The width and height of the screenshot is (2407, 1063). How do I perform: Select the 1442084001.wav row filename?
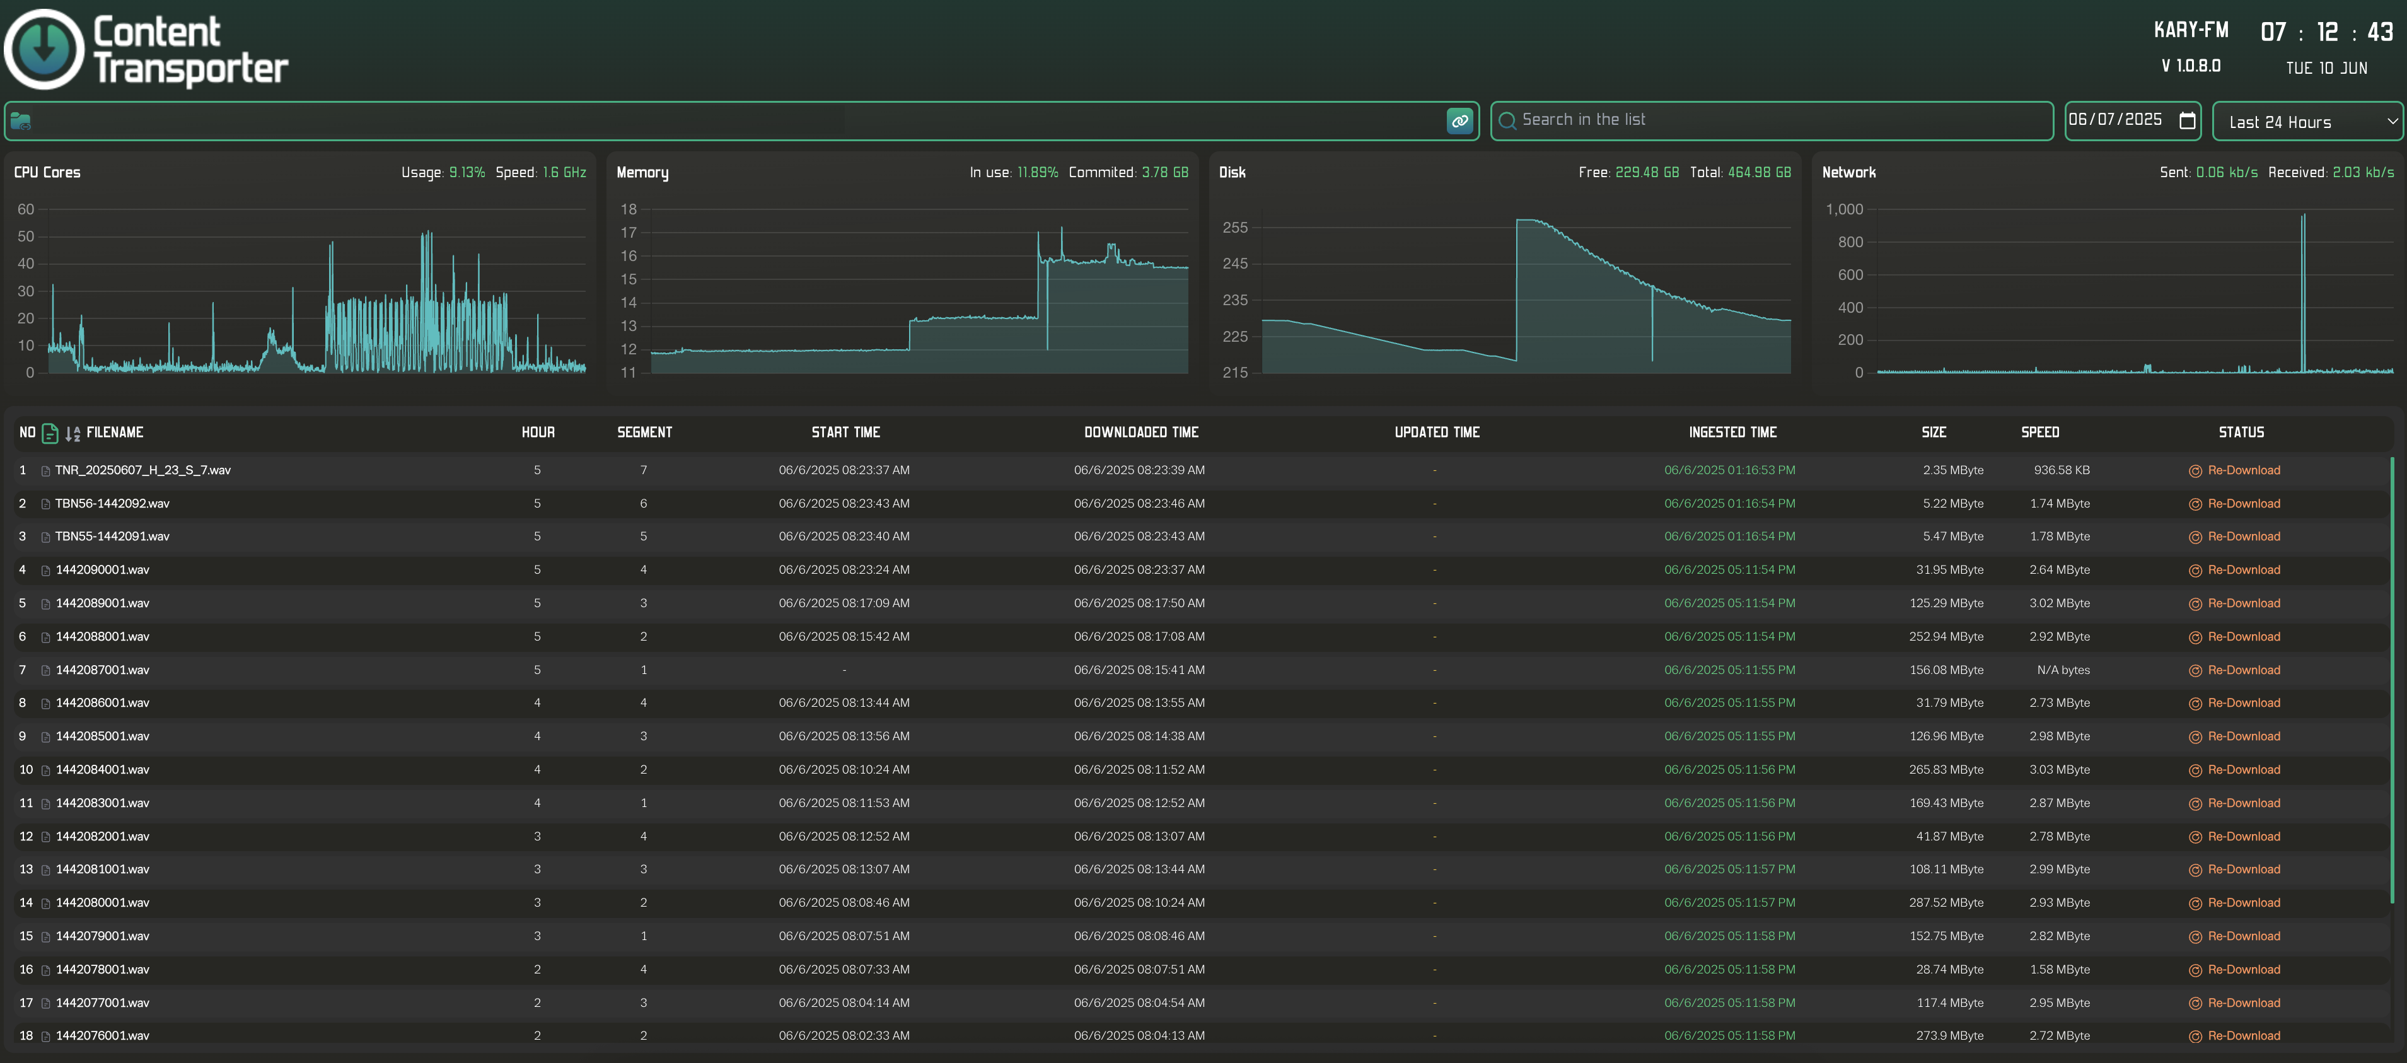pyautogui.click(x=103, y=770)
